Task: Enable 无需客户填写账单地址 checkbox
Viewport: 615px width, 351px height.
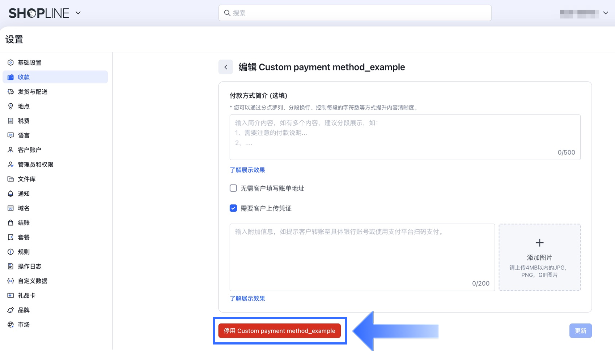Action: (x=233, y=188)
